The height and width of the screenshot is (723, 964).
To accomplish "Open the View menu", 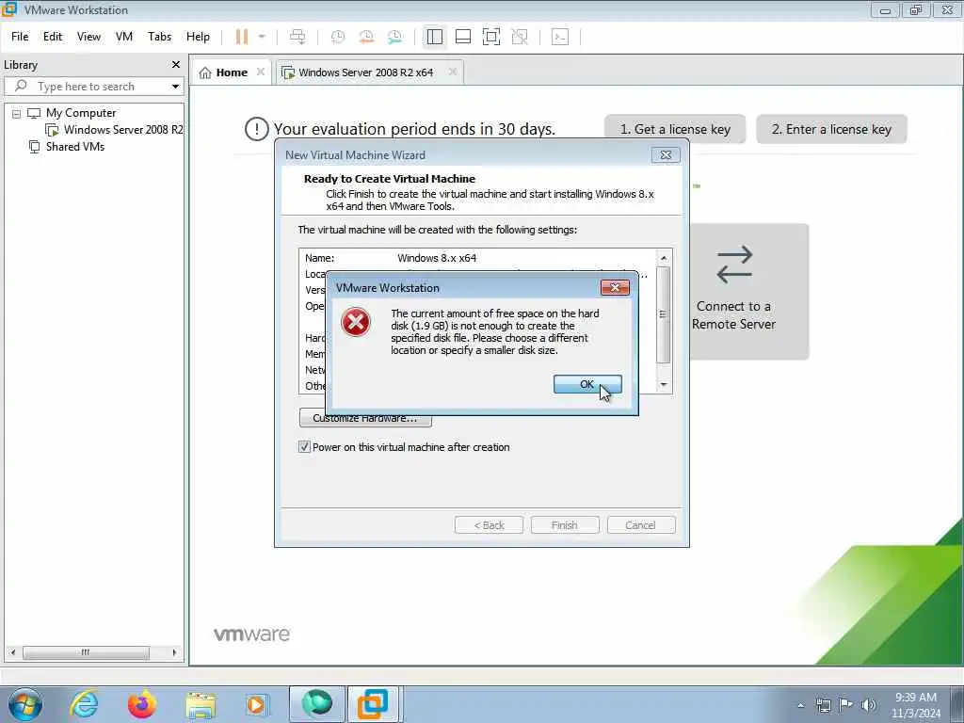I will pos(88,37).
